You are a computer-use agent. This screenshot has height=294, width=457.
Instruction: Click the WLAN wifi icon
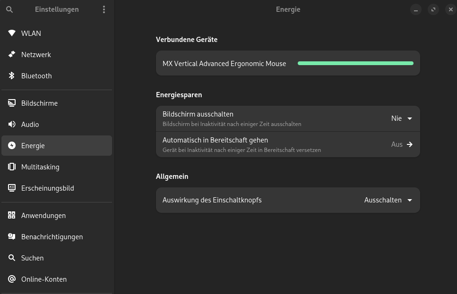(x=12, y=33)
